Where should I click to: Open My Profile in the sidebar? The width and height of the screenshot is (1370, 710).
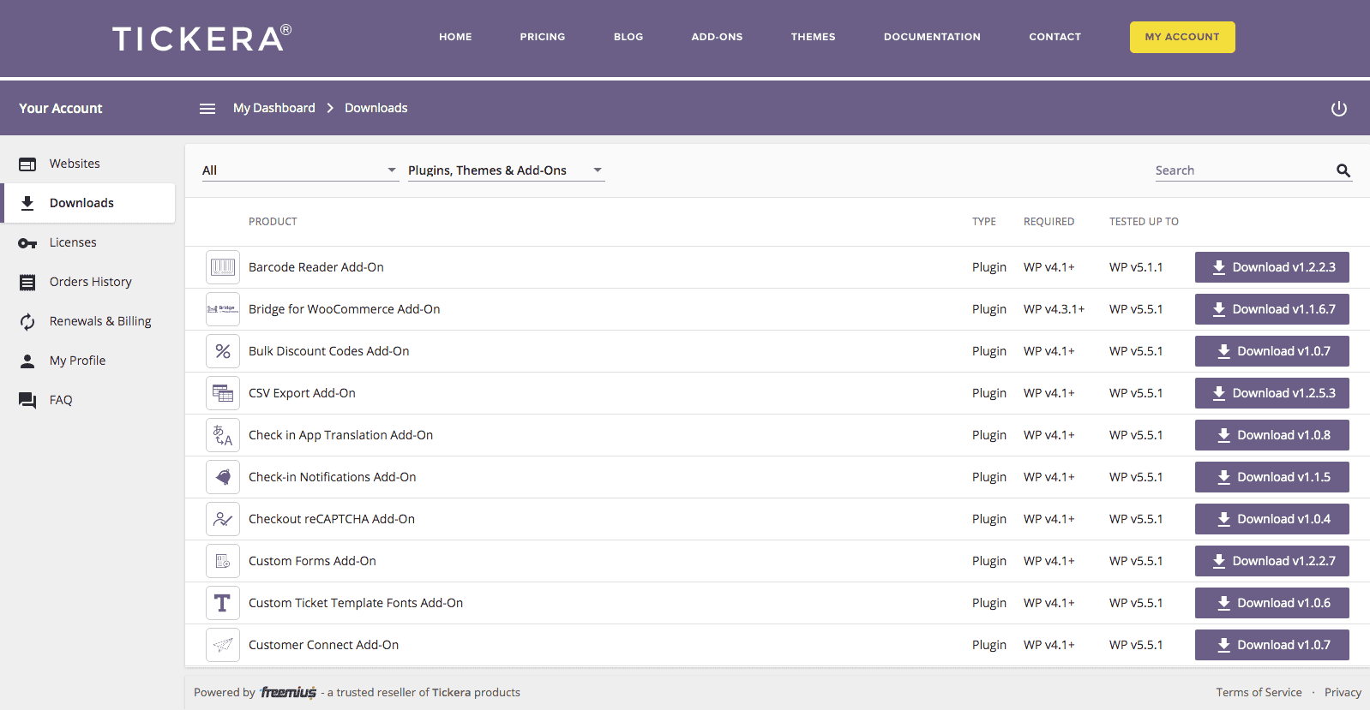87,361
